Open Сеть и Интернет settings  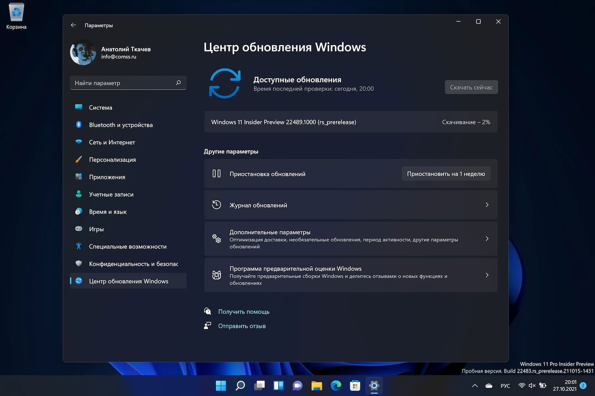click(112, 142)
